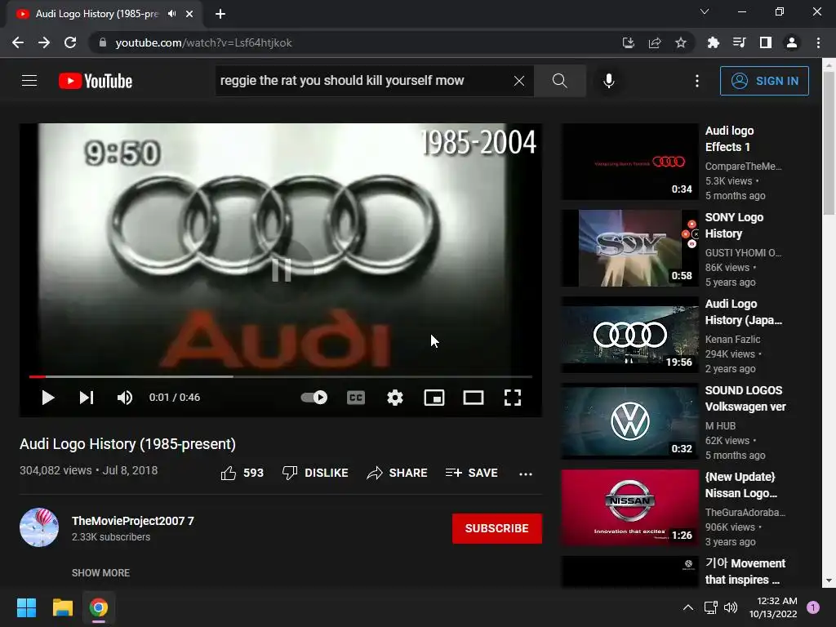The height and width of the screenshot is (627, 836).
Task: Go to YouTube home via logo
Action: click(x=96, y=81)
